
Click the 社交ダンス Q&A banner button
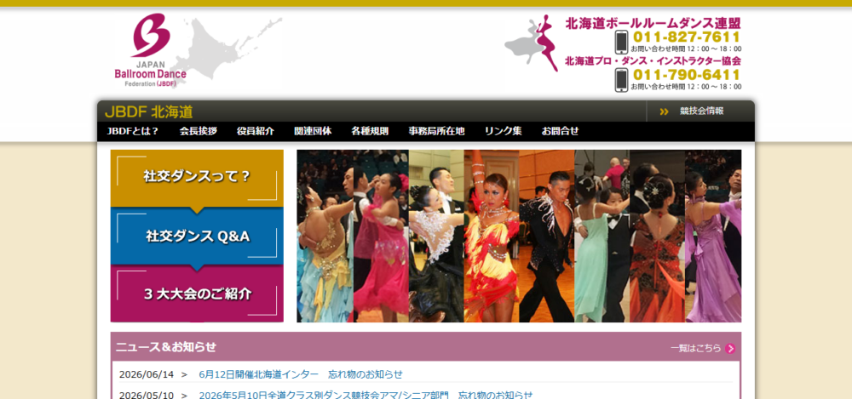[197, 237]
